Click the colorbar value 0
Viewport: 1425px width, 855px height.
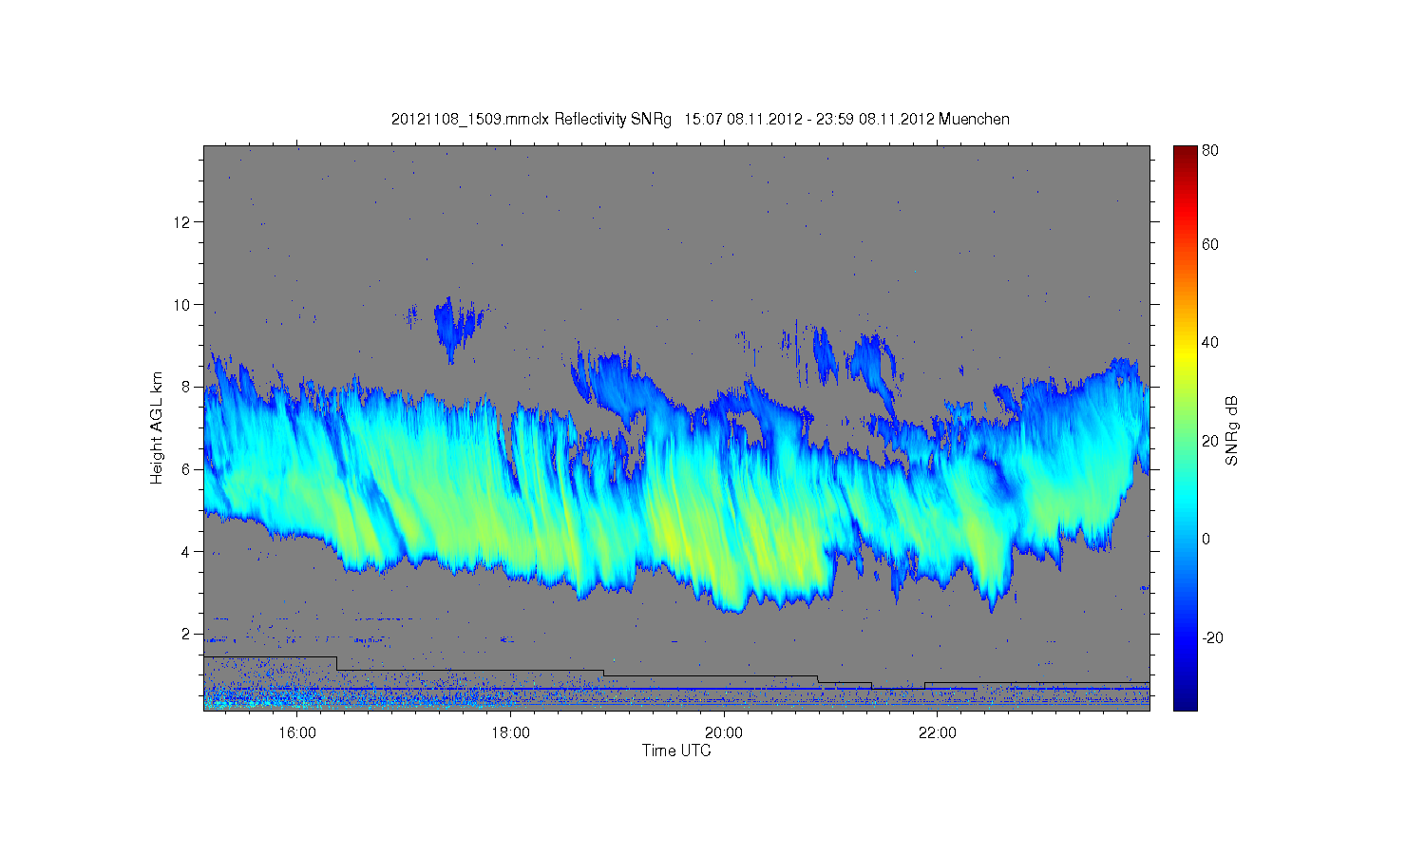click(1206, 540)
